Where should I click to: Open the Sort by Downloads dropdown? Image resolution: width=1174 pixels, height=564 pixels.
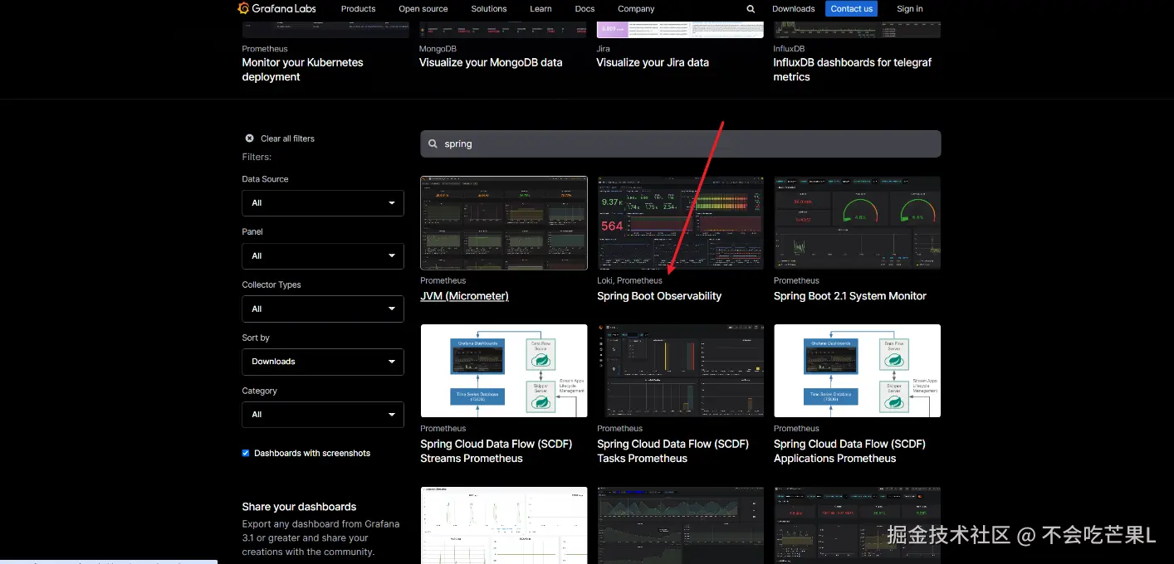[x=323, y=362]
